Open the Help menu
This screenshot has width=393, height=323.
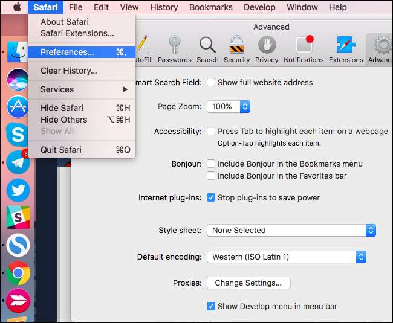click(x=338, y=7)
